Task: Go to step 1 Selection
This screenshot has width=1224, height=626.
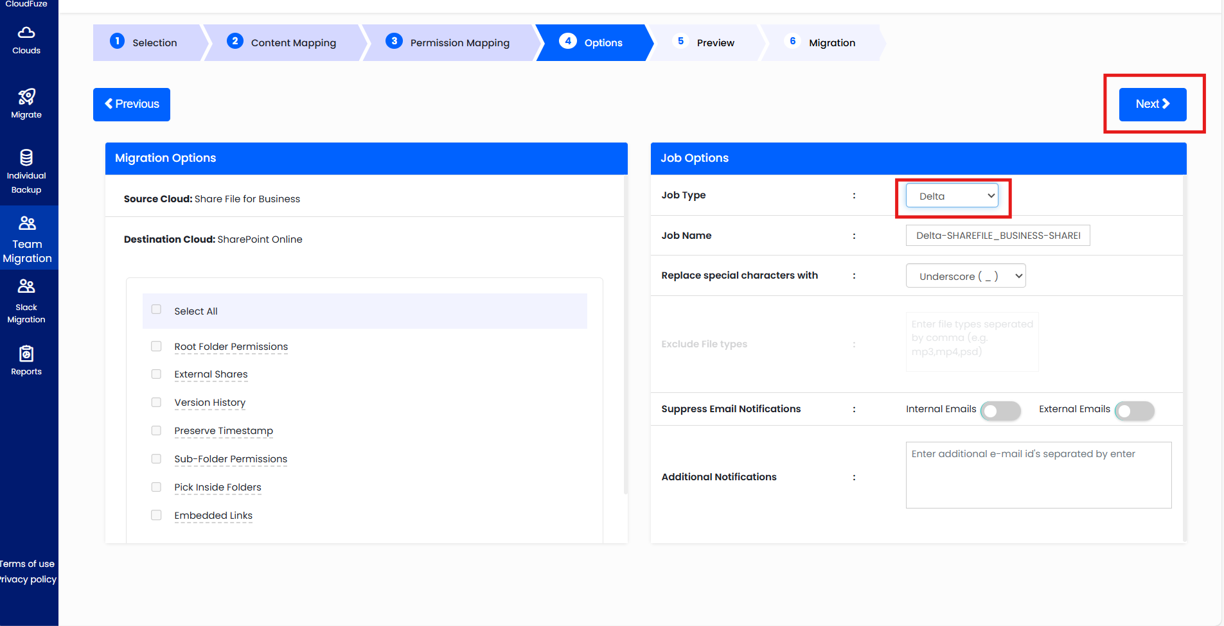Action: click(x=147, y=42)
